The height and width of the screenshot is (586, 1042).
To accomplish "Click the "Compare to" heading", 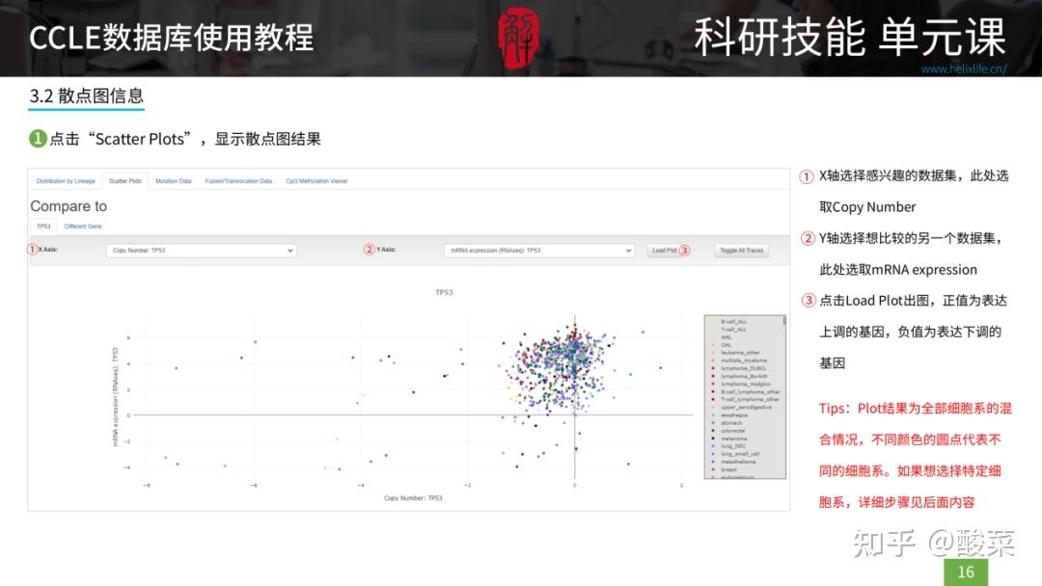I will click(x=69, y=206).
